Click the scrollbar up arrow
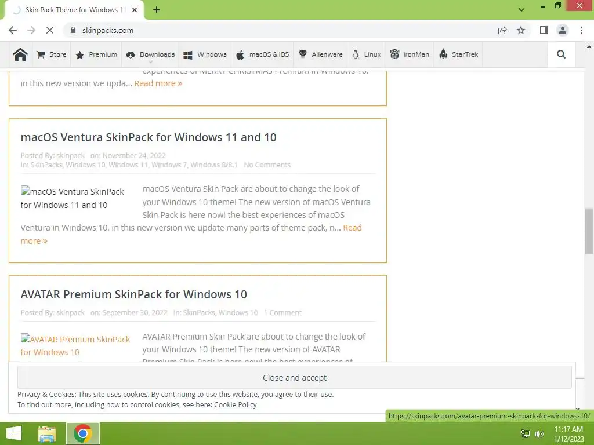This screenshot has height=445, width=594. point(589,47)
